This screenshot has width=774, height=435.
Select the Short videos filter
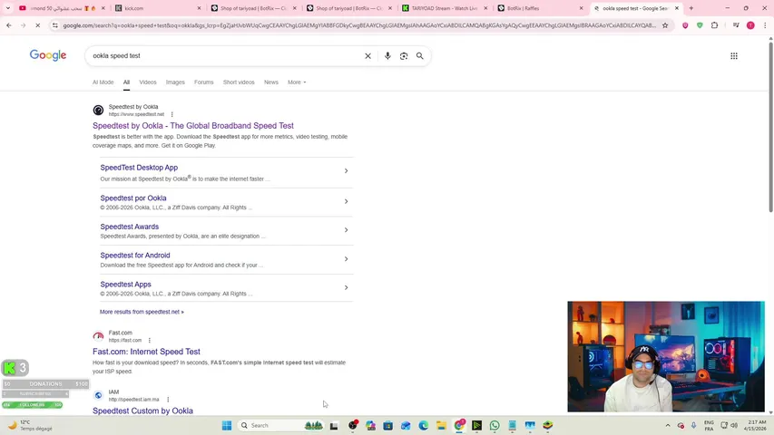point(239,82)
